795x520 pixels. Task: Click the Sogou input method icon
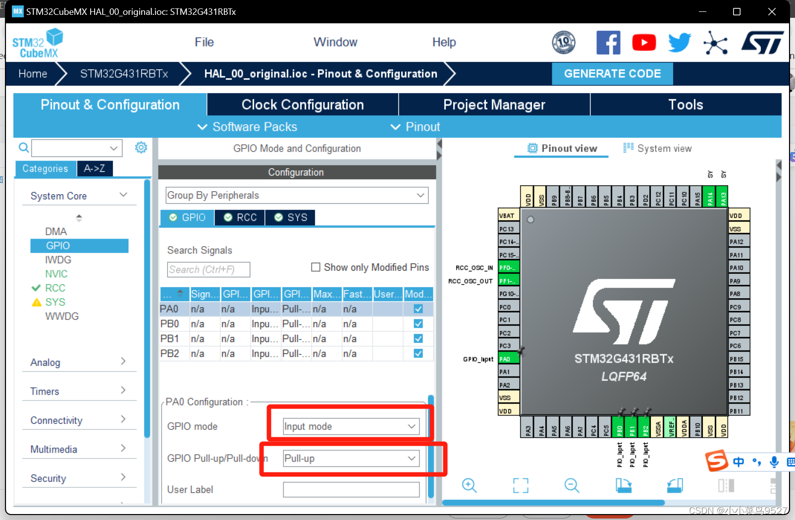(x=716, y=461)
